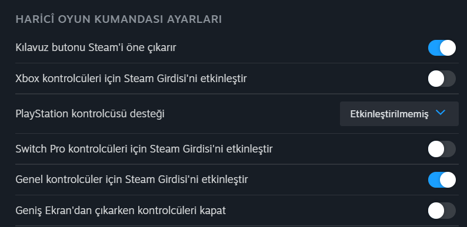Click the Genel kontrolcüler için Steam Girdisi label

(x=132, y=179)
